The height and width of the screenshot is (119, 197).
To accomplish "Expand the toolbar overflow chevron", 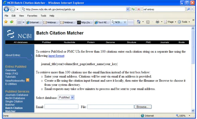I will point(193,20).
